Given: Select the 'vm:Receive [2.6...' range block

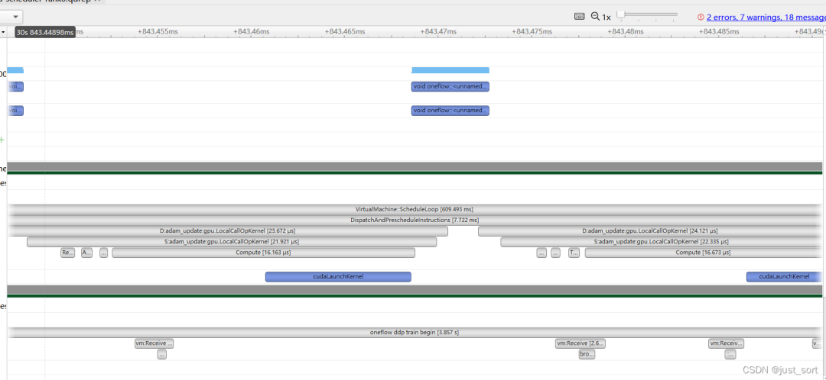Looking at the screenshot, I should coord(580,343).
